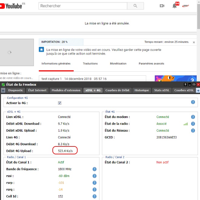Click the Rechercher search field
Screen dimensions: 200x200
(82, 6)
